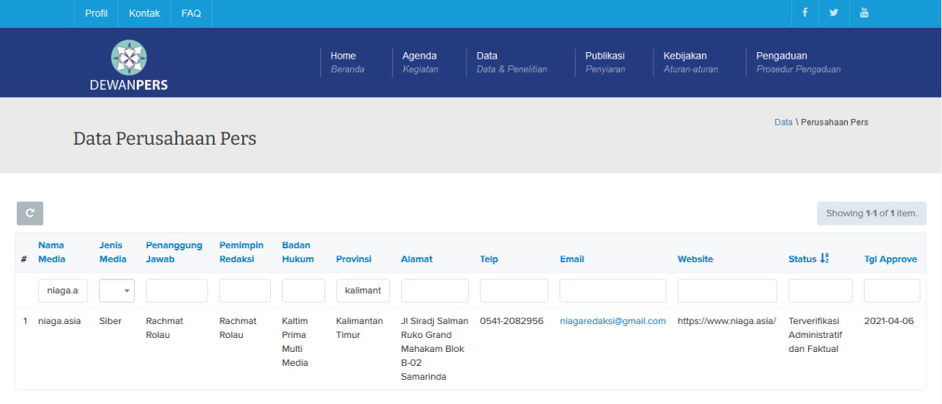Viewport: 942px width, 404px height.
Task: Click the niaga.asia media name cell
Action: tap(59, 321)
